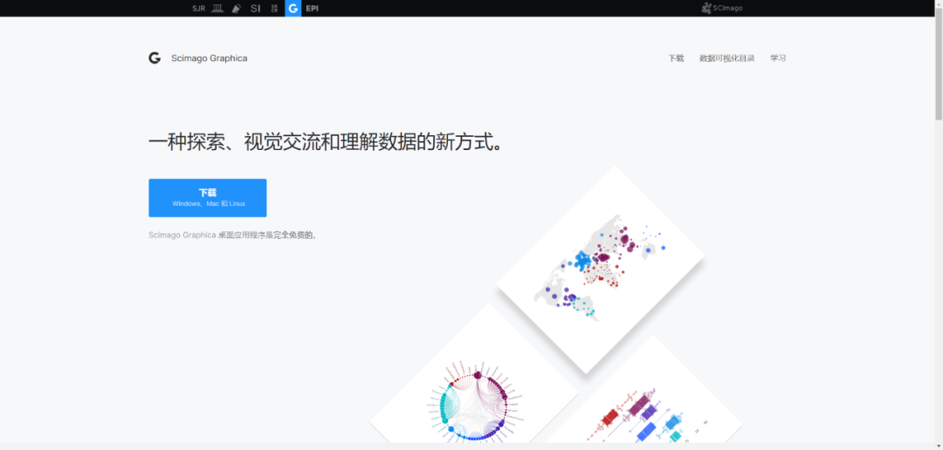
Task: Open the SI icon in top bar
Action: coord(256,9)
